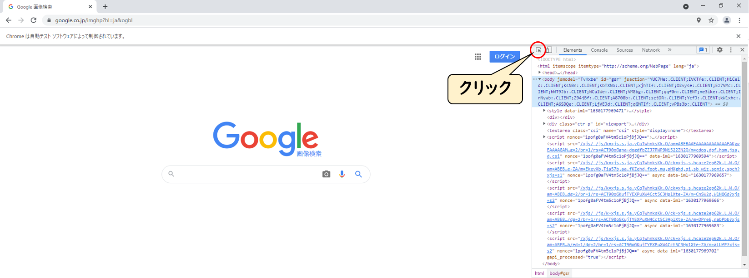This screenshot has height=278, width=749.
Task: Start voice search with the microphone icon
Action: point(342,174)
